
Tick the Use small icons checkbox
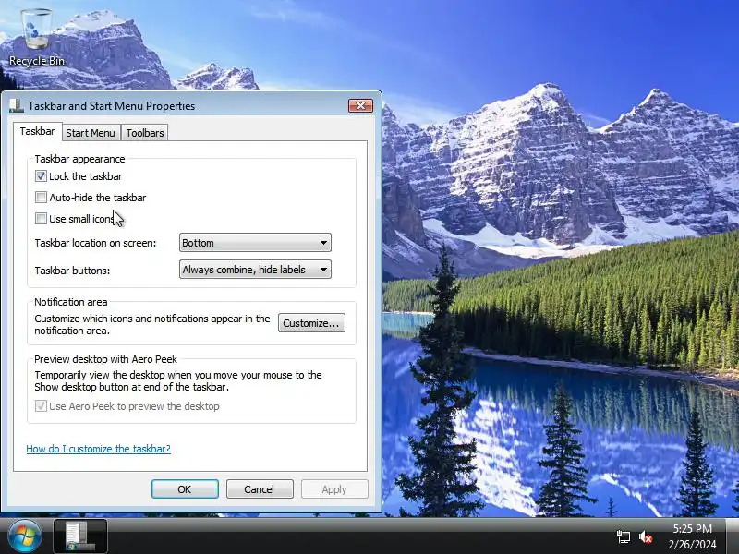pyautogui.click(x=41, y=219)
